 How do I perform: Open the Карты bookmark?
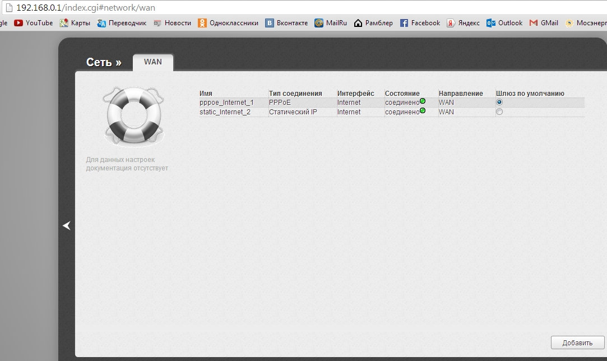click(x=75, y=23)
